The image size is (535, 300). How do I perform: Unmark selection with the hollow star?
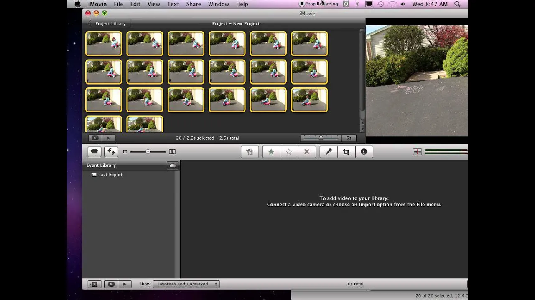click(x=289, y=152)
